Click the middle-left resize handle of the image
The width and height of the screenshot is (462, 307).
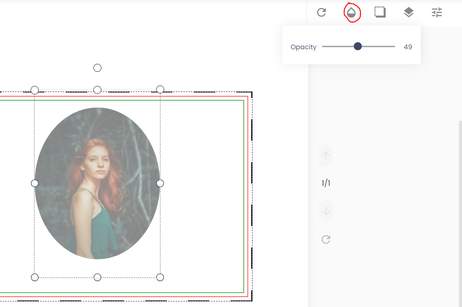point(35,183)
